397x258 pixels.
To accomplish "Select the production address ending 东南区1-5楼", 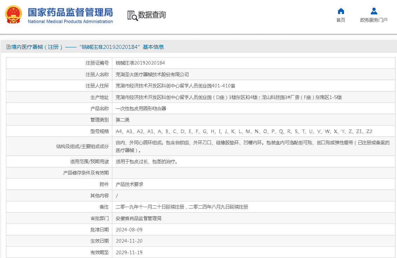I will (x=229, y=97).
